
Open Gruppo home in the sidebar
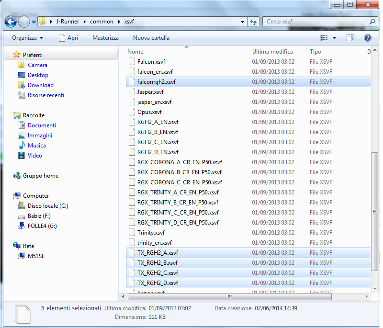point(40,176)
